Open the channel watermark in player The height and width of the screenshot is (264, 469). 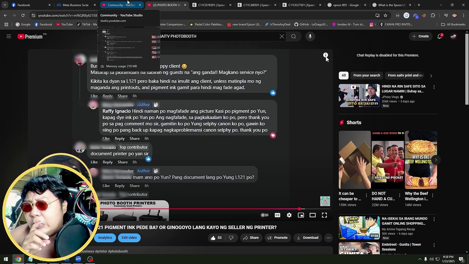pos(325,201)
